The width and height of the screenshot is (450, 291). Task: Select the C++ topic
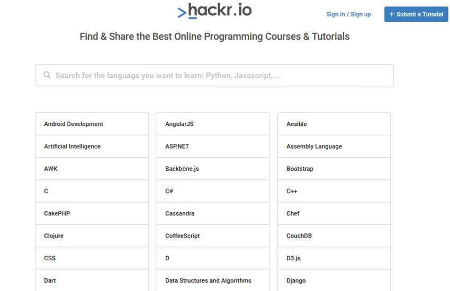tap(292, 191)
